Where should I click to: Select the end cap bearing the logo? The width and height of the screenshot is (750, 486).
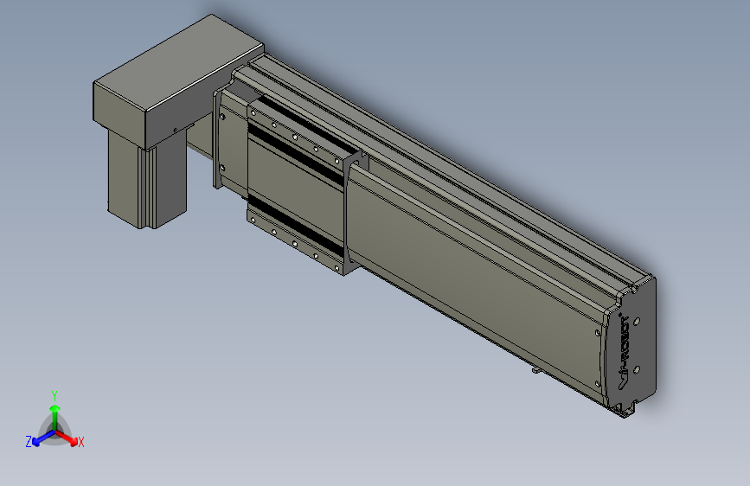pyautogui.click(x=631, y=347)
